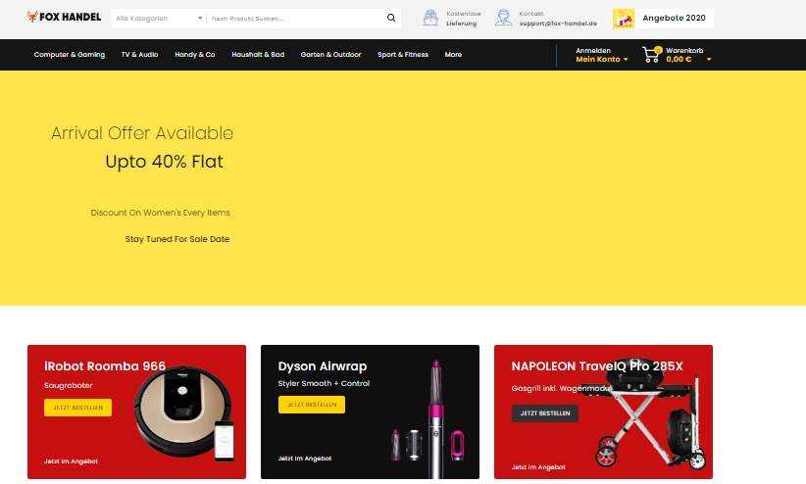806x484 pixels.
Task: Click the Arrival Offer Available banner text
Action: 142,133
